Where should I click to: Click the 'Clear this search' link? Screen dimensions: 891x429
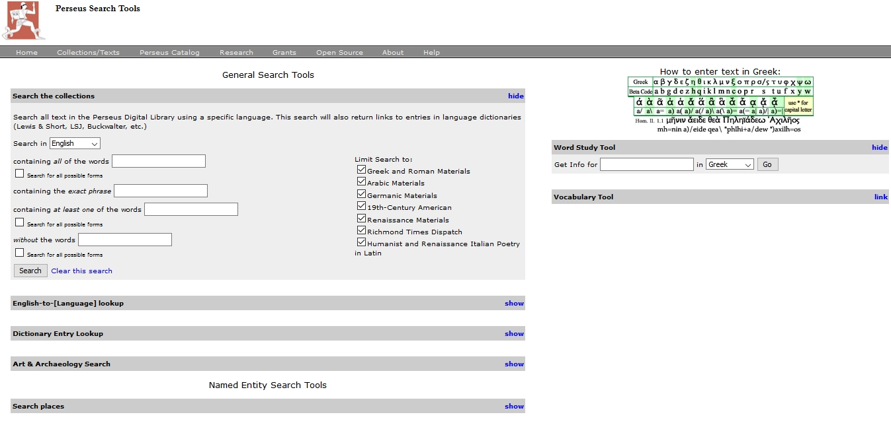82,271
